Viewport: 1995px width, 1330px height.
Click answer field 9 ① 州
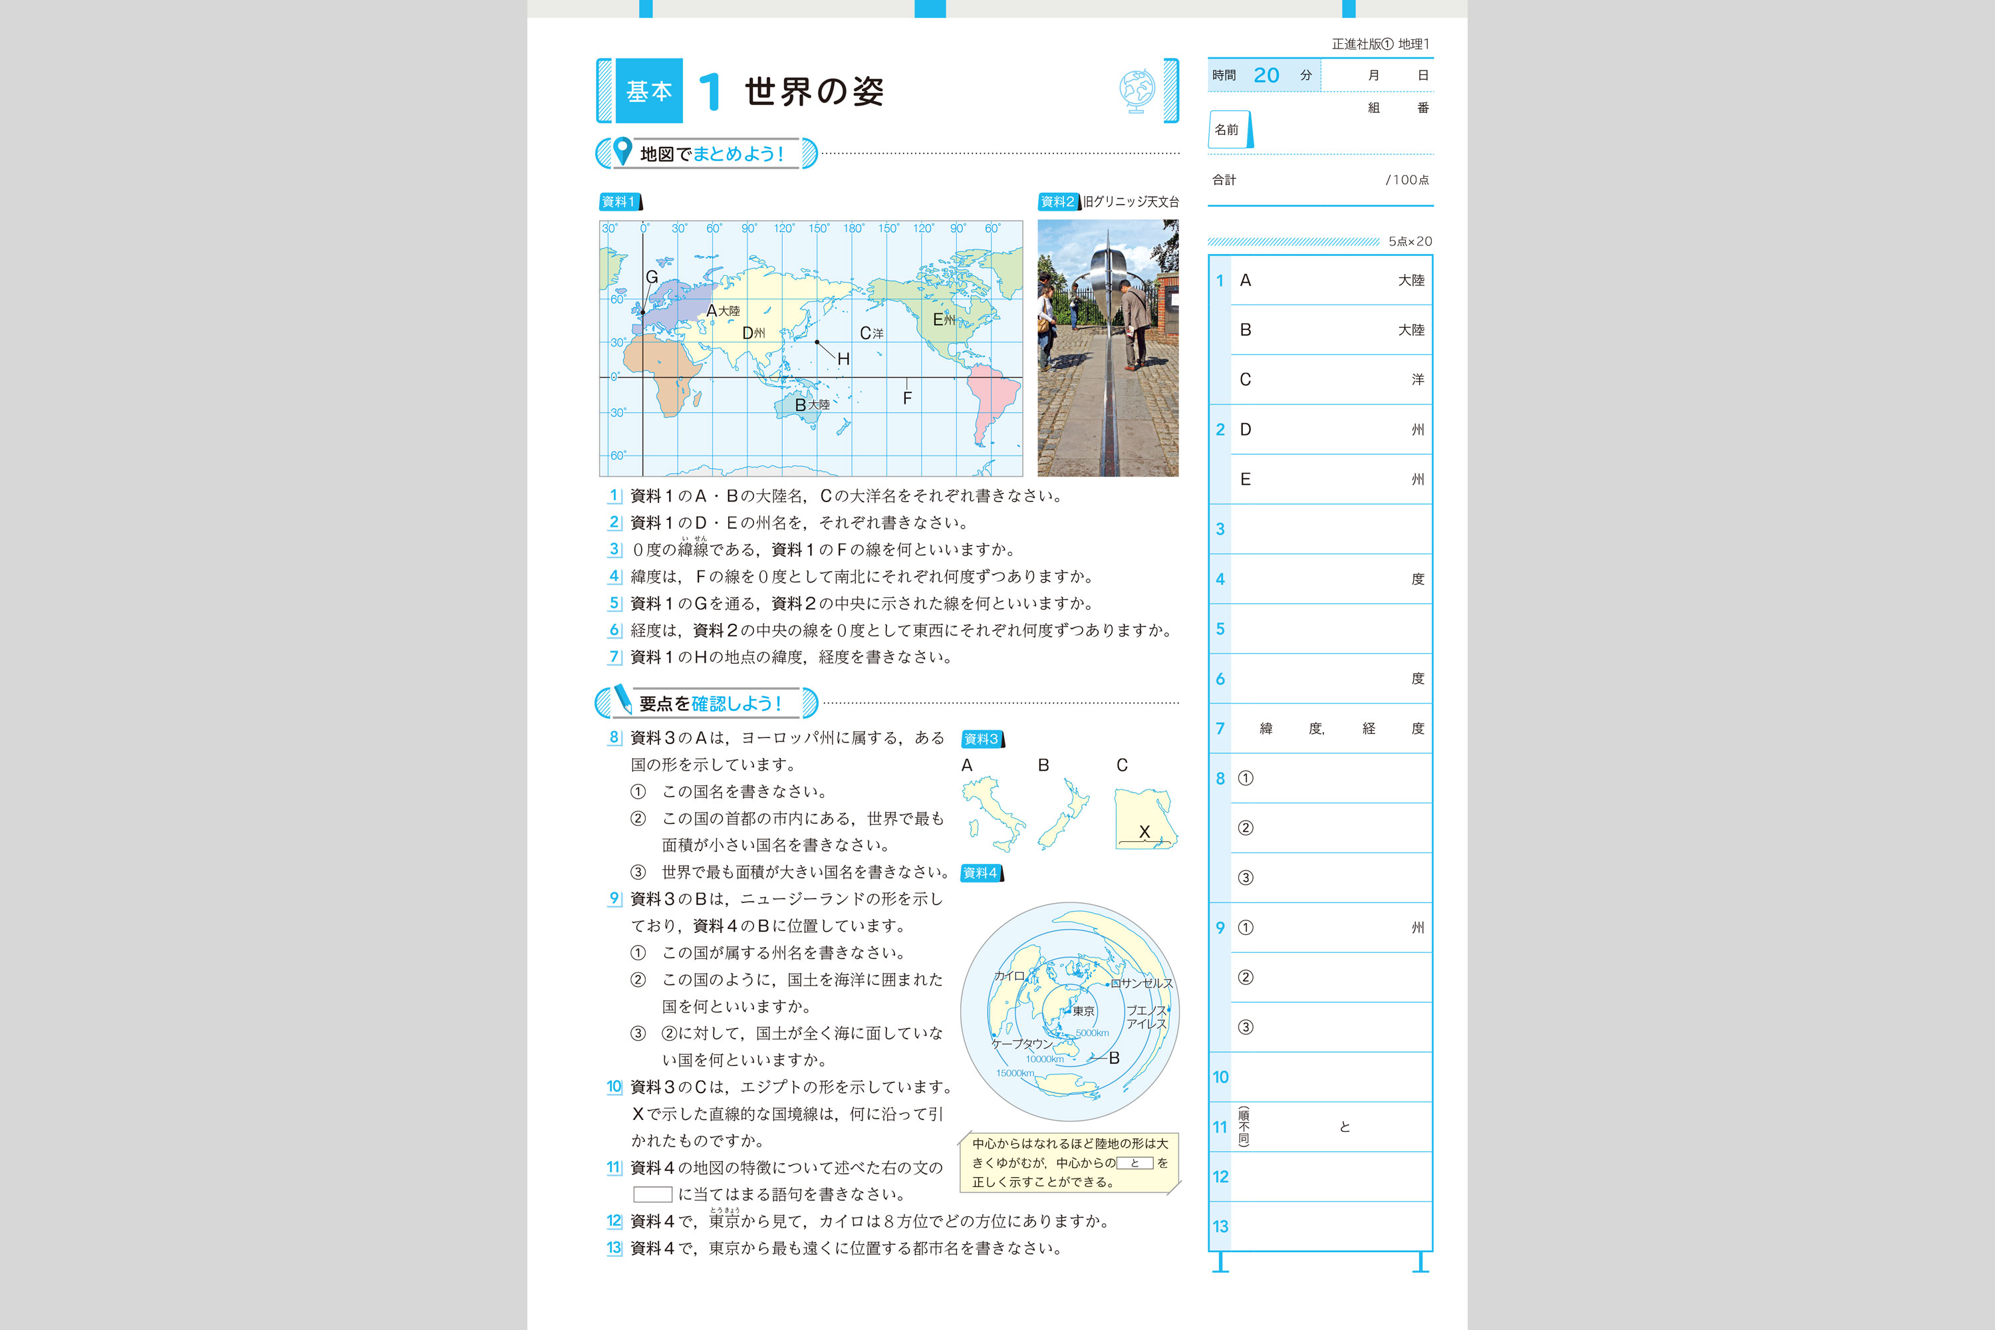1331,928
